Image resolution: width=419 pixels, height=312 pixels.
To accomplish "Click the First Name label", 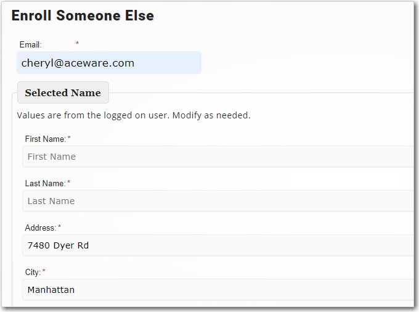I will point(45,139).
